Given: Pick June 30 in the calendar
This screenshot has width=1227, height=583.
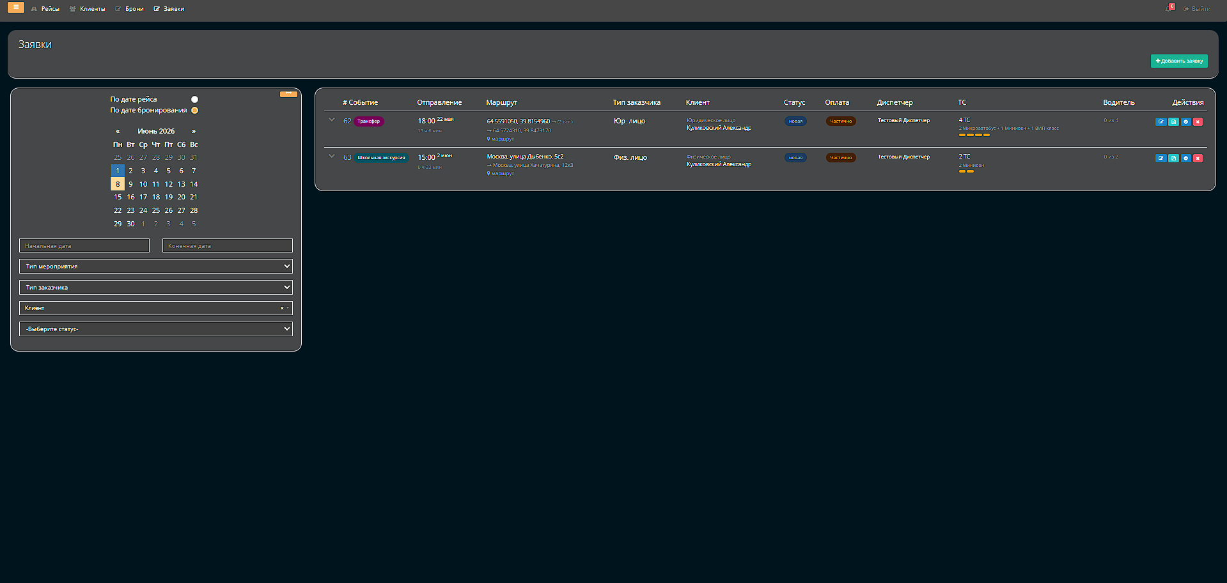Looking at the screenshot, I should click(130, 224).
